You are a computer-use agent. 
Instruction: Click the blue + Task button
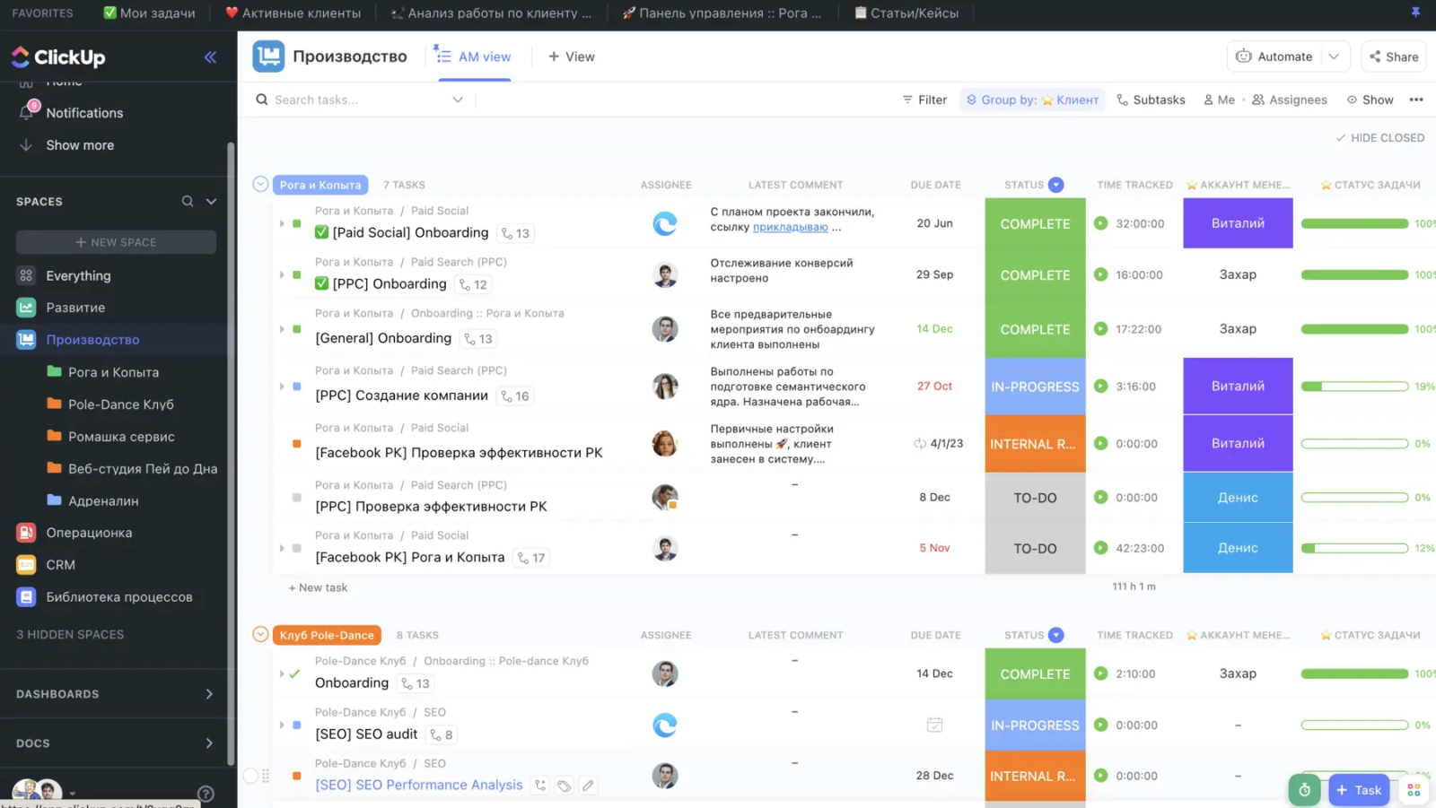click(x=1359, y=790)
